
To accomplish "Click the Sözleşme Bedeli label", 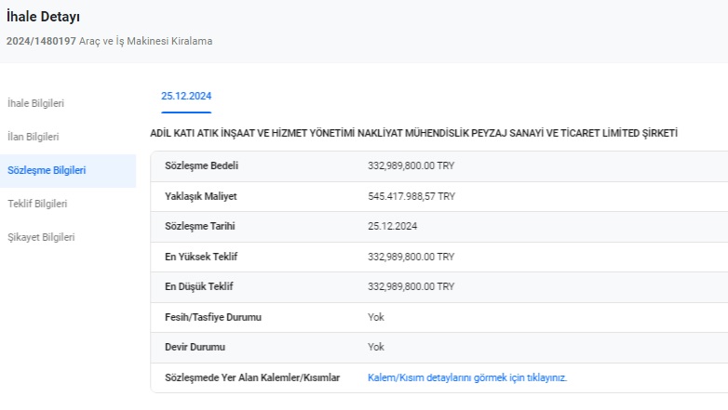I will pos(201,165).
